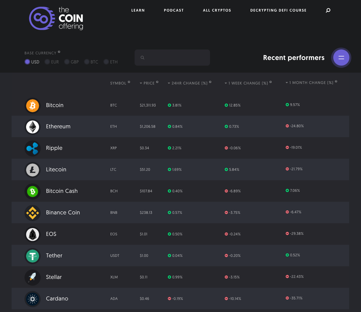Click Bitcoin weekly change 12.85%
The height and width of the screenshot is (312, 361).
coord(233,105)
